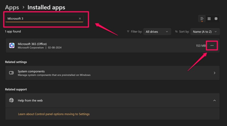227x126 pixels.
Task: Clear the search box with X button
Action: tap(80, 19)
